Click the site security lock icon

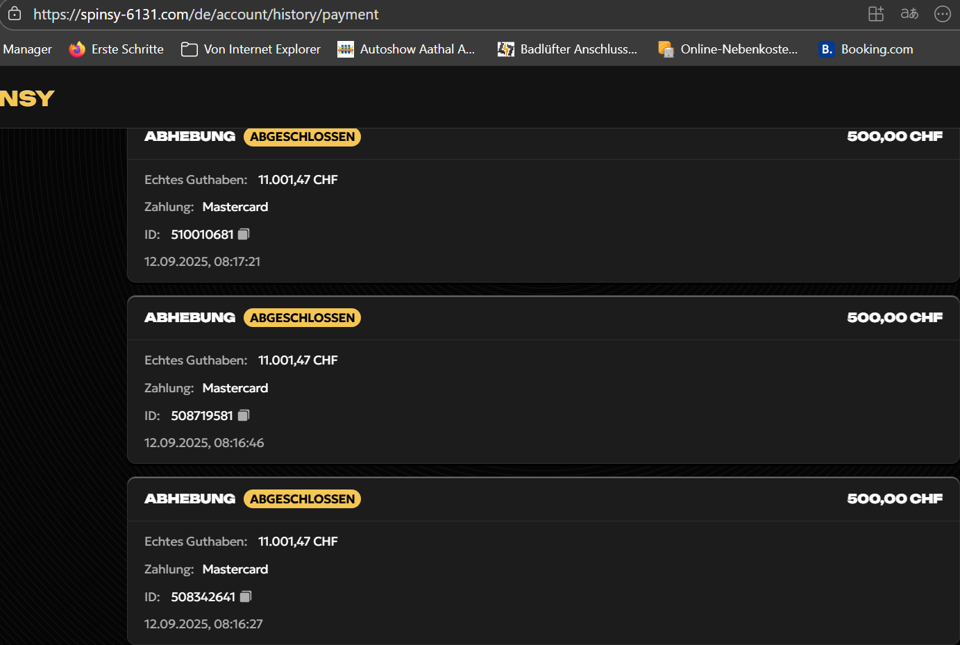pos(15,14)
